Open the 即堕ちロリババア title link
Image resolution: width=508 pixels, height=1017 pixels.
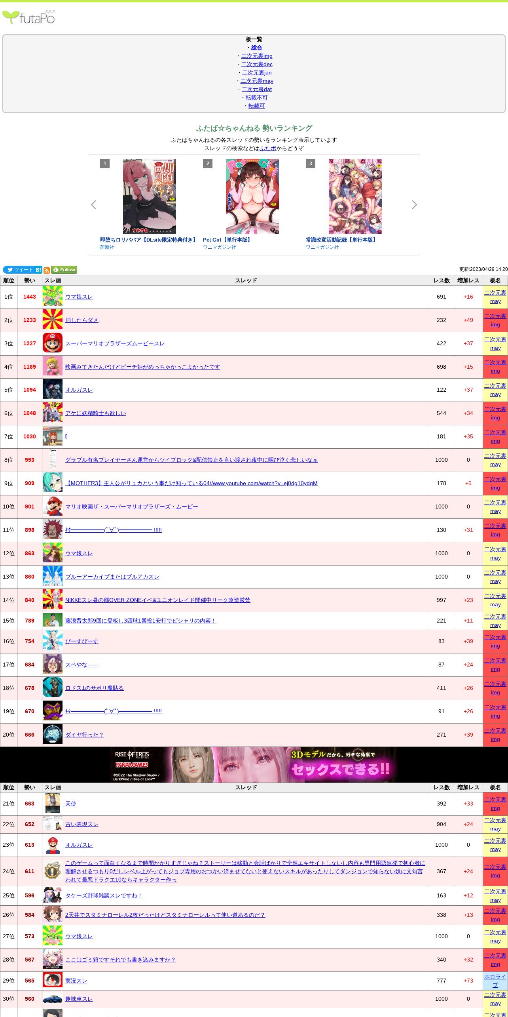(x=149, y=240)
